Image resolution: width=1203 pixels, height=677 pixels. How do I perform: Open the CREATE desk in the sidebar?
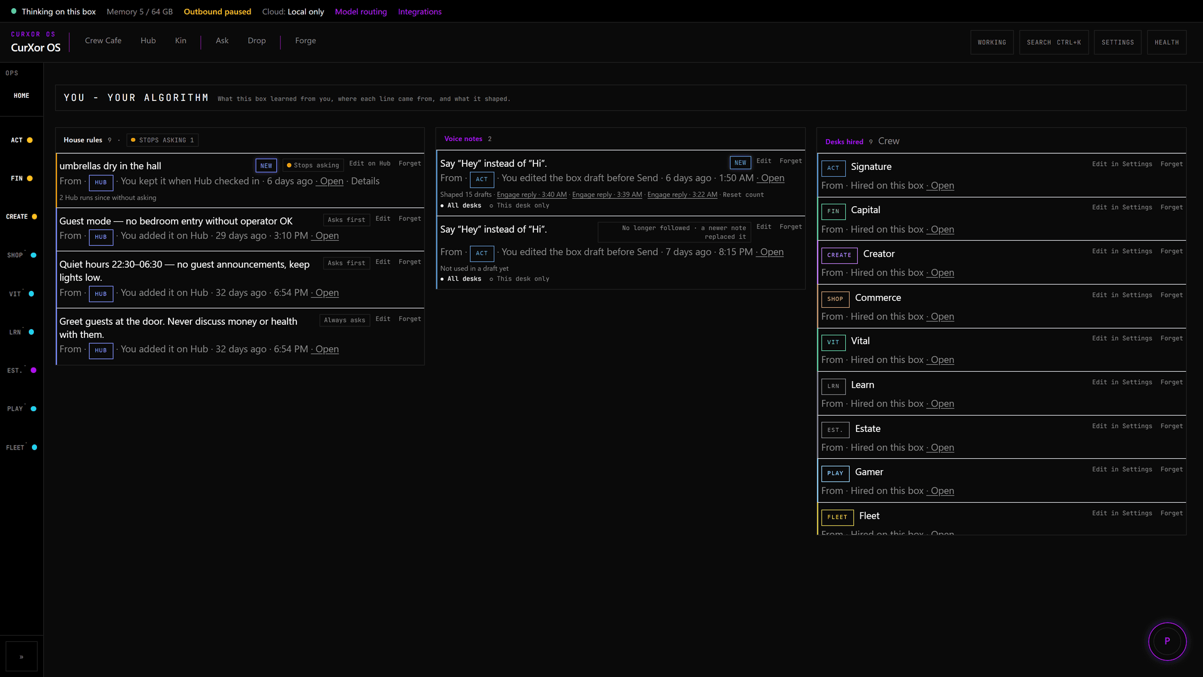21,217
